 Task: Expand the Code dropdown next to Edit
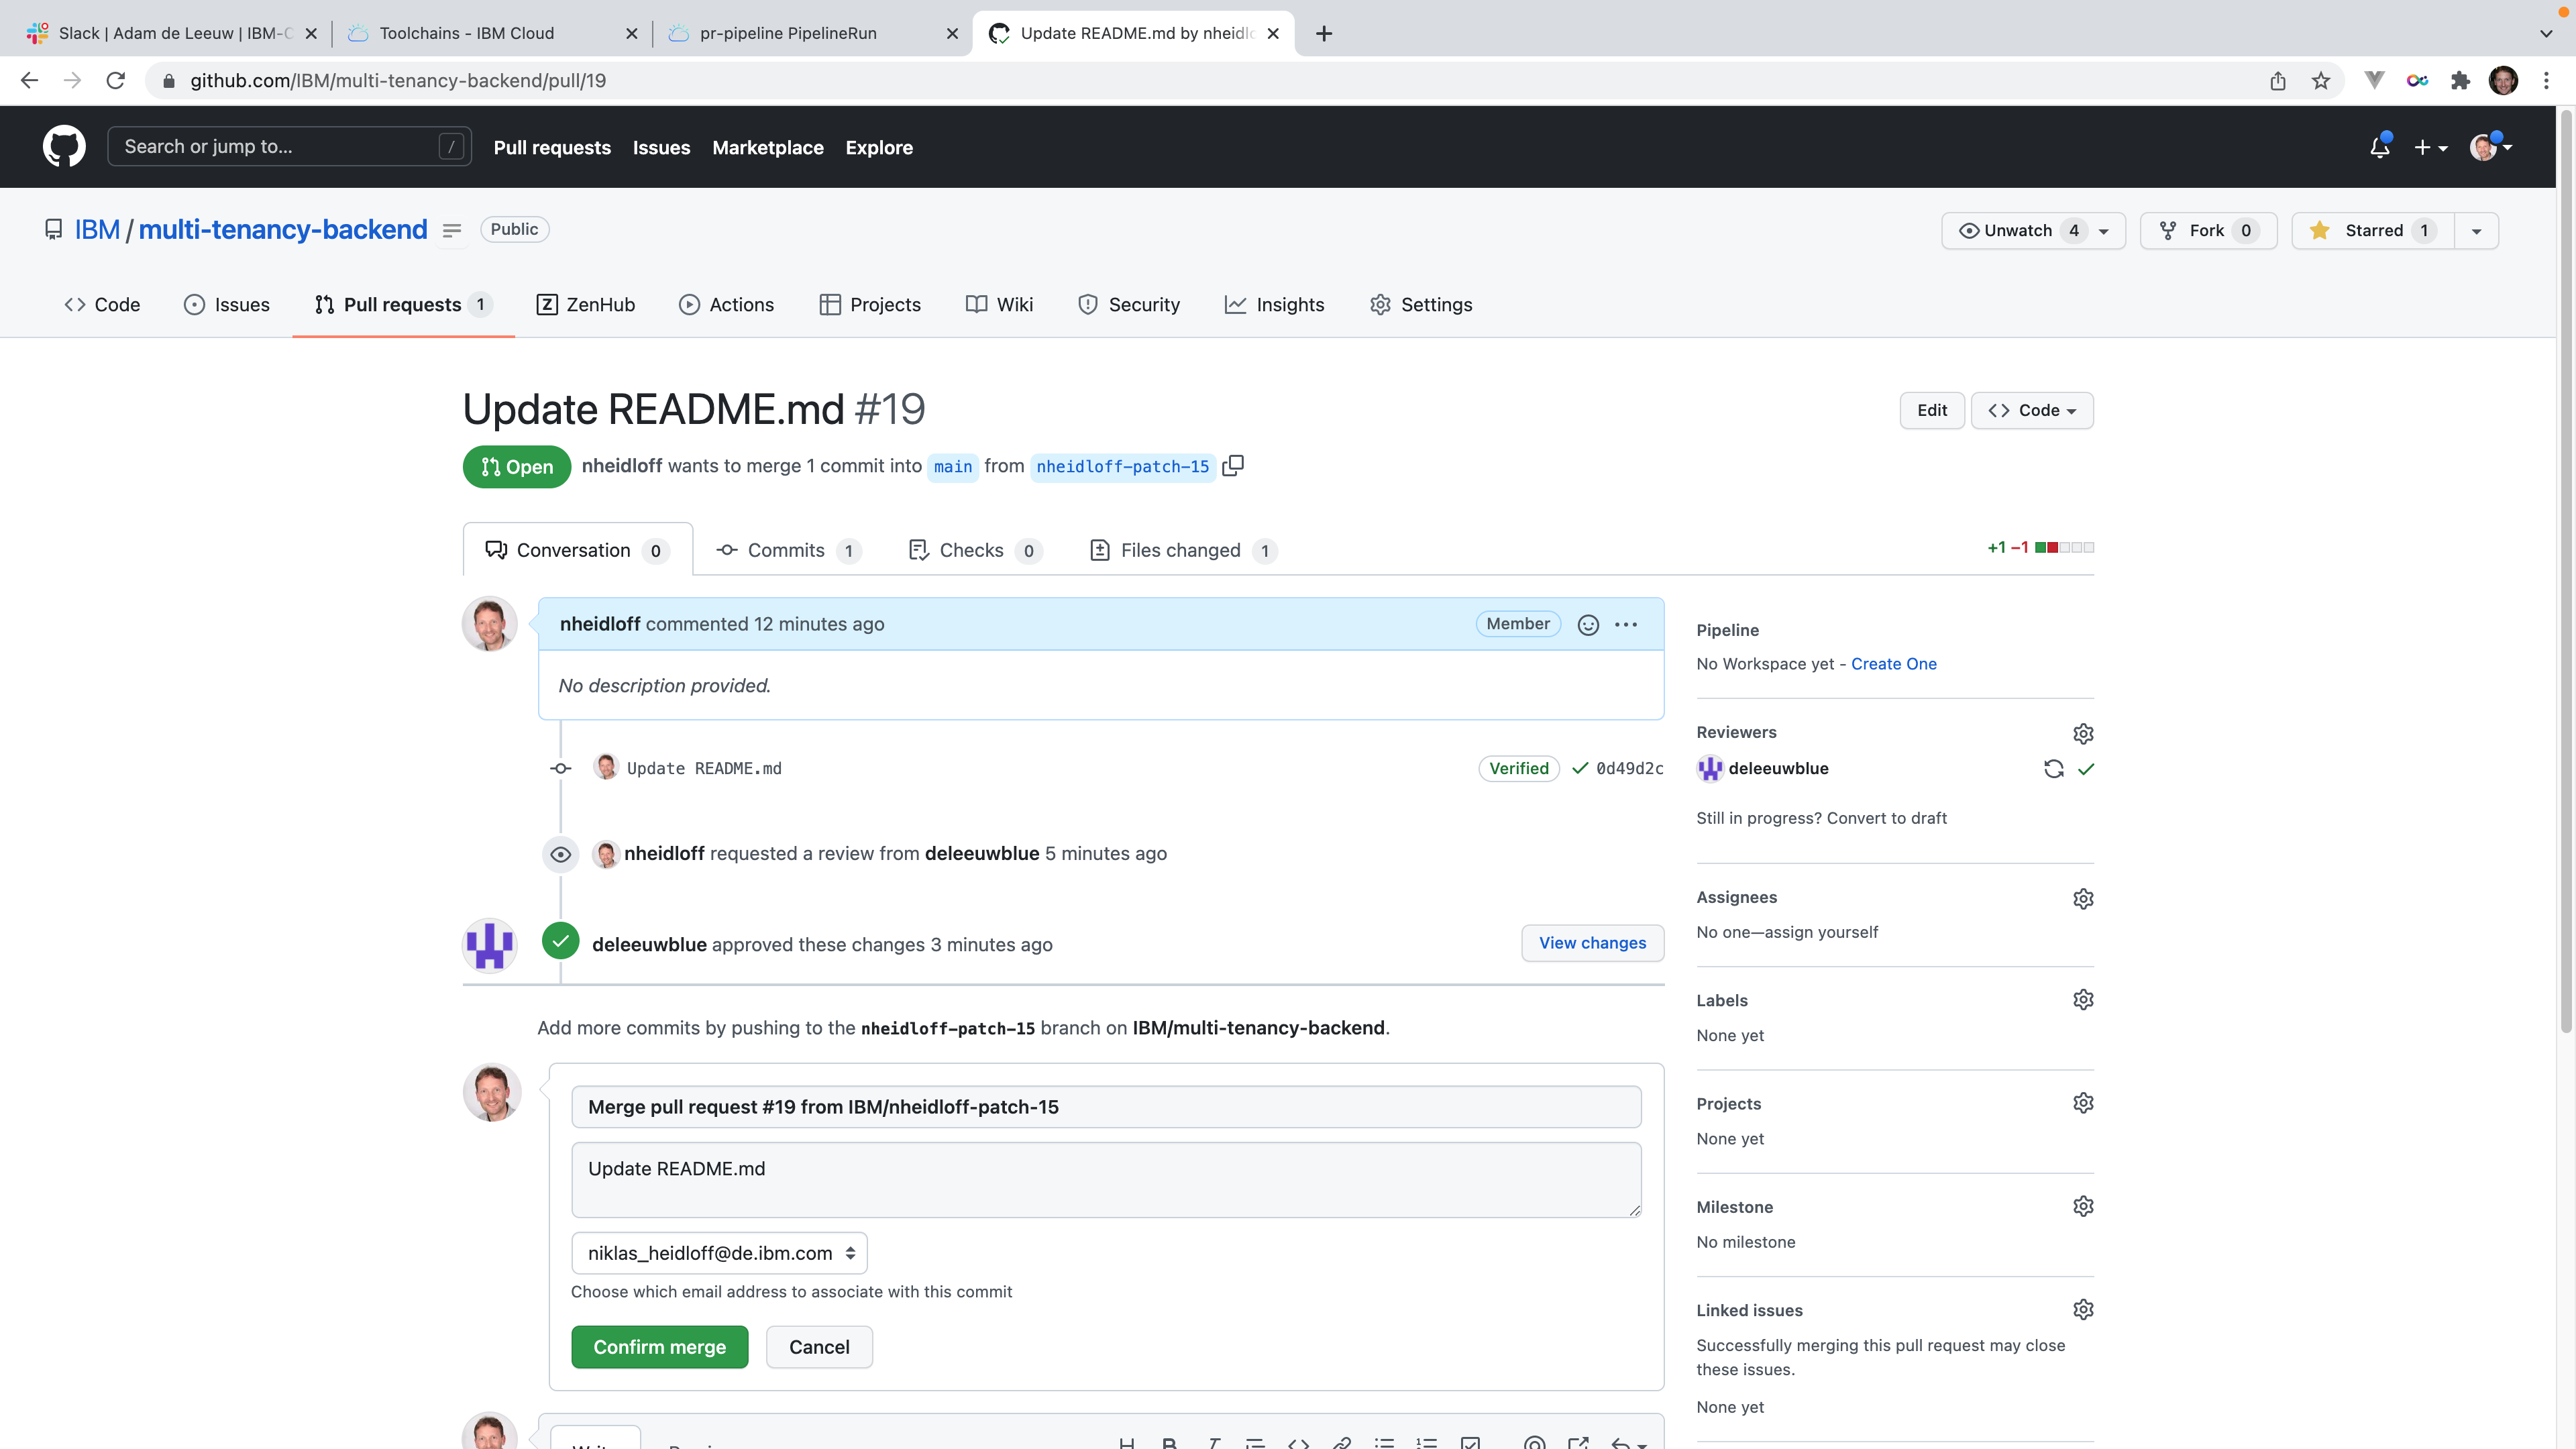[2032, 411]
